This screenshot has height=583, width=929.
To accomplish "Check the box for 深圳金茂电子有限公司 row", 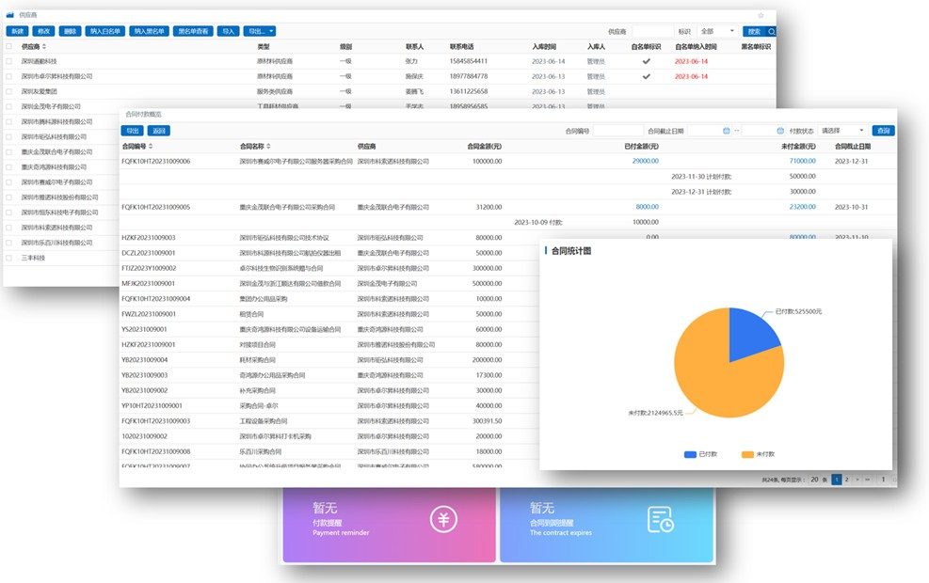I will (8, 106).
